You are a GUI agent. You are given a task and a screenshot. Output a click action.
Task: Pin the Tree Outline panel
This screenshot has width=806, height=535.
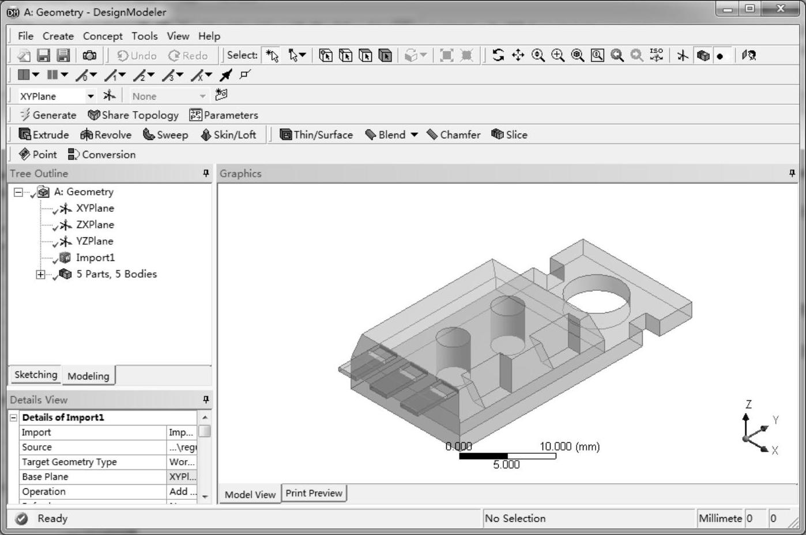(206, 173)
